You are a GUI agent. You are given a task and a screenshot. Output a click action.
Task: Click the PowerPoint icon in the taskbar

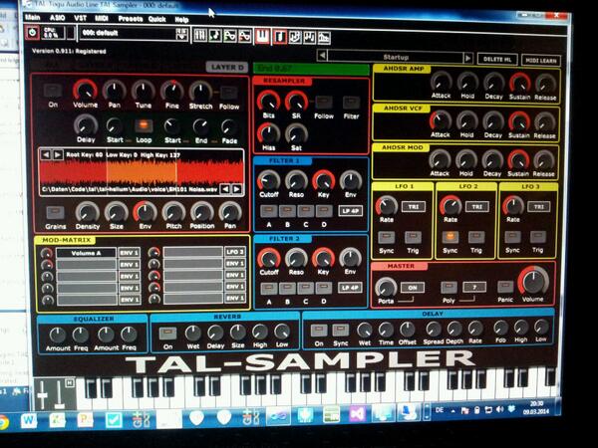pos(85,420)
